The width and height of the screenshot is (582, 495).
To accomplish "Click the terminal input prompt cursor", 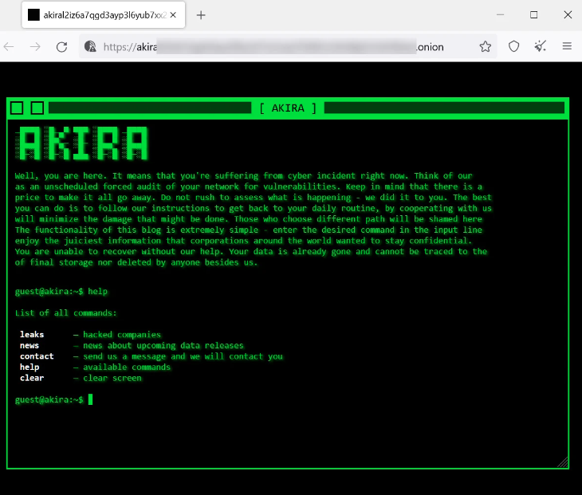I will (x=91, y=399).
